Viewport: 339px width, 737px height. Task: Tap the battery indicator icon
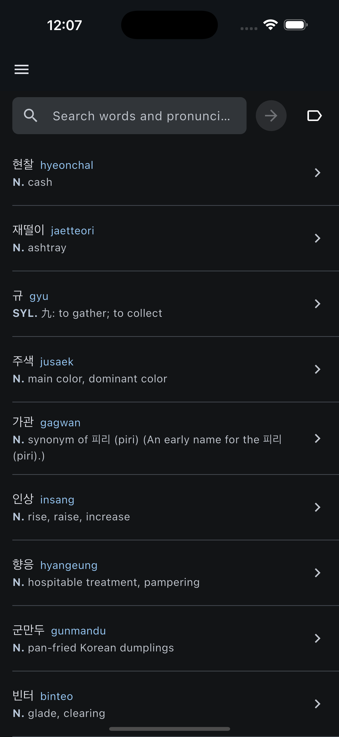coord(296,25)
